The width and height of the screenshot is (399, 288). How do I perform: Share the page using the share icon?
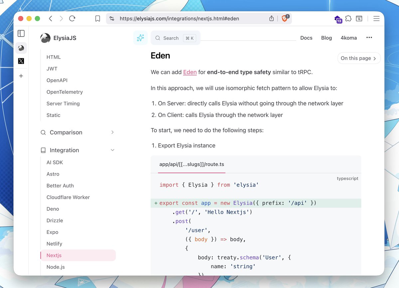[x=271, y=19]
